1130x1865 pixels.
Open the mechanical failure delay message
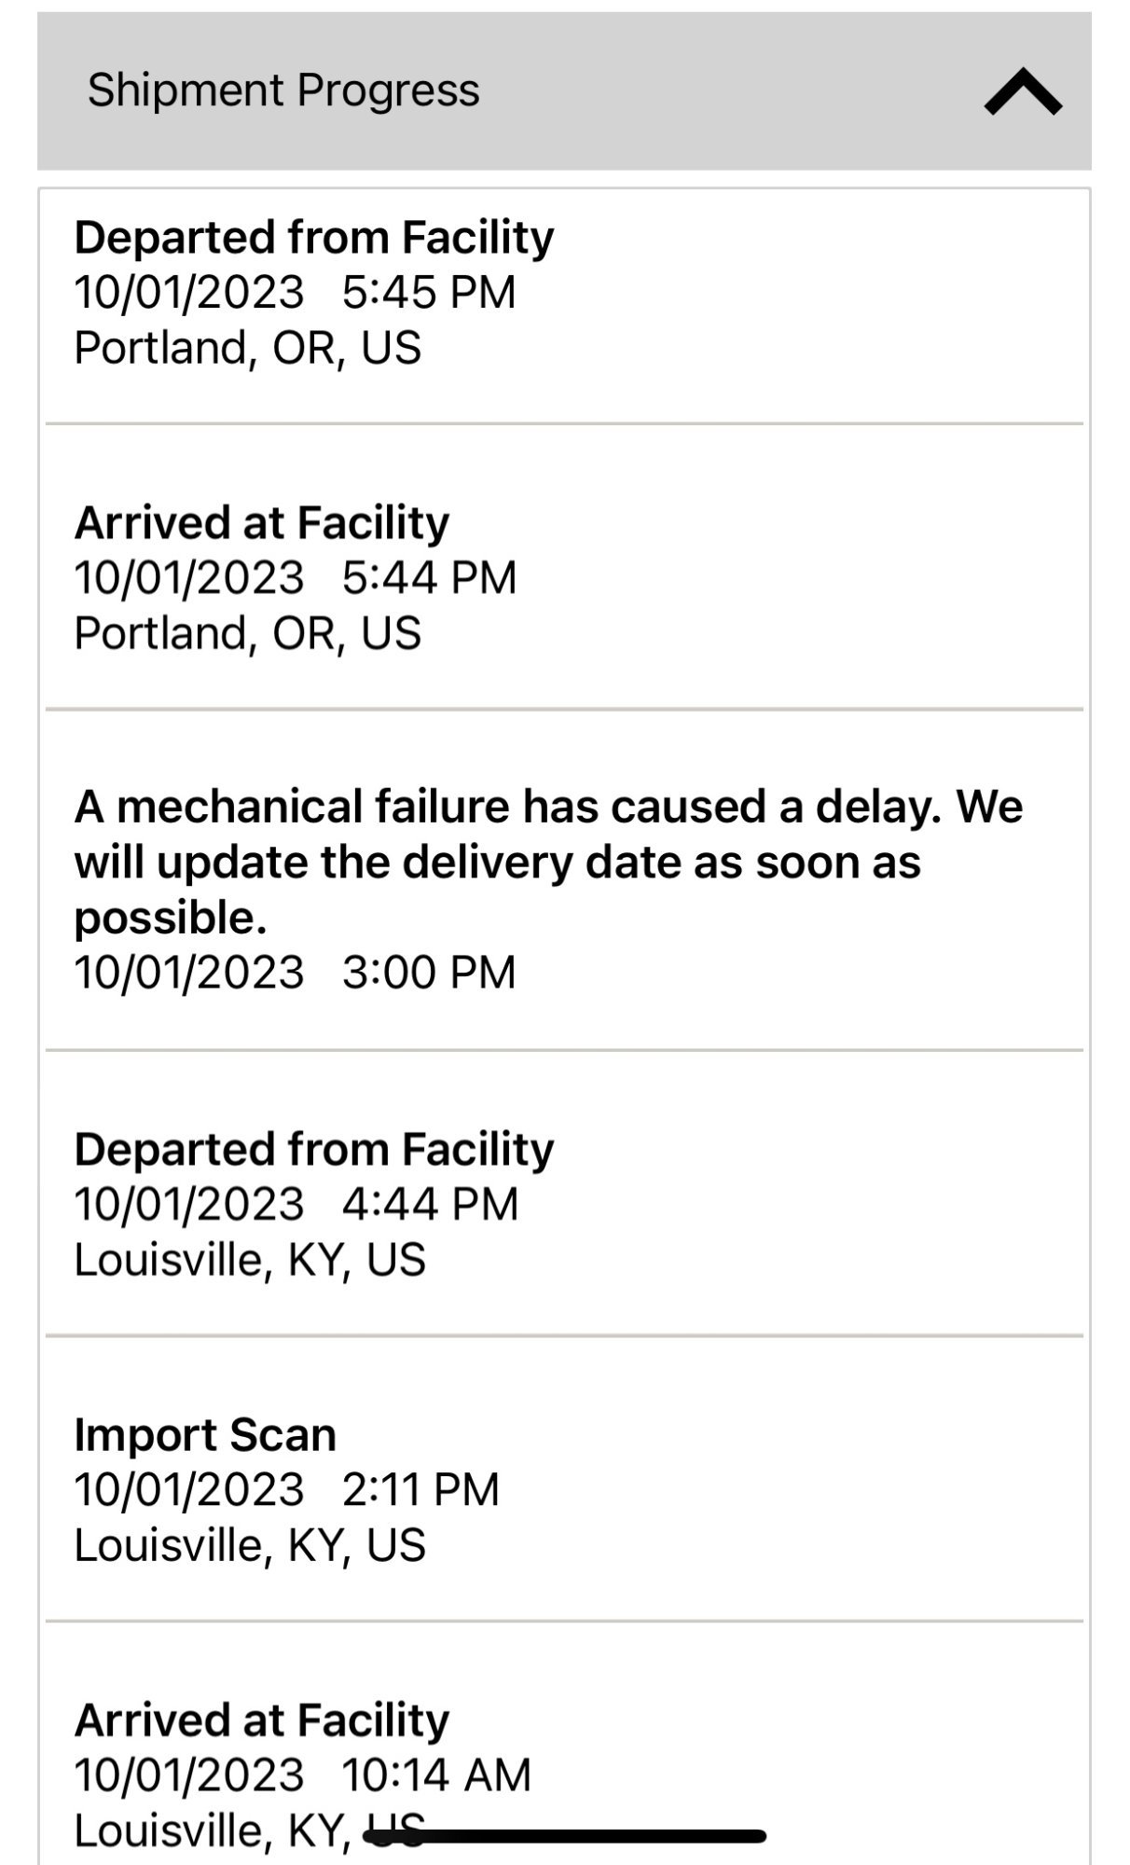(x=547, y=861)
